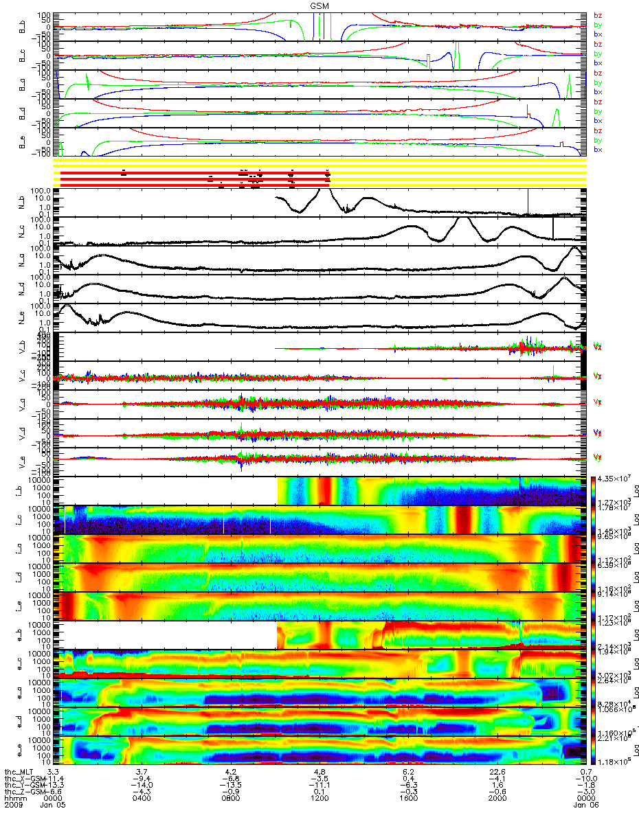The width and height of the screenshot is (639, 824).
Task: Click the i_e ion spectrogram panel
Action: [x=320, y=606]
